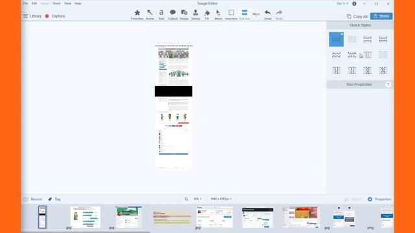Select the Arrow tool
This screenshot has width=415, height=233.
point(150,14)
